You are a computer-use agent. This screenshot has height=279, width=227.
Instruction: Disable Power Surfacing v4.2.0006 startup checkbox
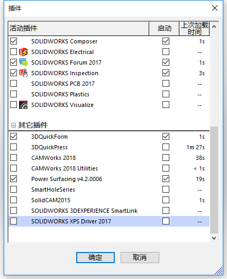pyautogui.click(x=166, y=179)
